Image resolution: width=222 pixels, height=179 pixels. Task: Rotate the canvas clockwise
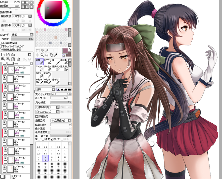(27, 7)
